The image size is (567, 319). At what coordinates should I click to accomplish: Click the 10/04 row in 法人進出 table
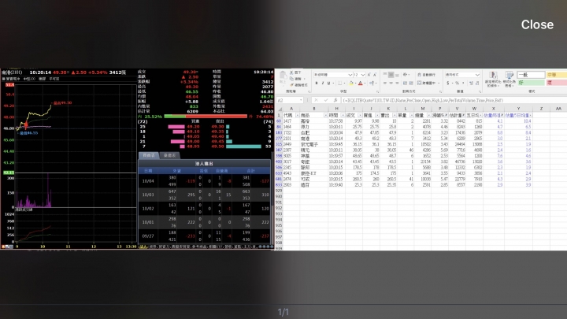204,181
